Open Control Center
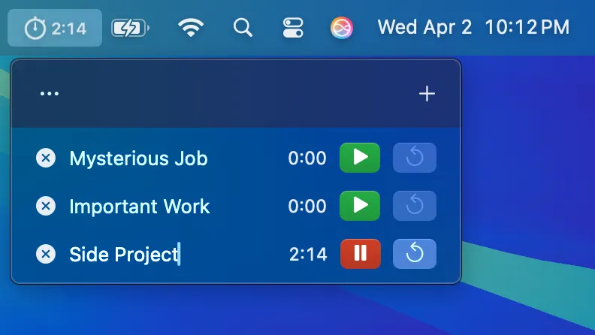Viewport: 595px width, 335px height. pos(293,28)
